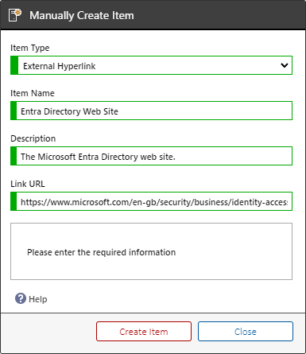306x354 pixels.
Task: Click the green indicator beside Item Name
Action: 14,111
